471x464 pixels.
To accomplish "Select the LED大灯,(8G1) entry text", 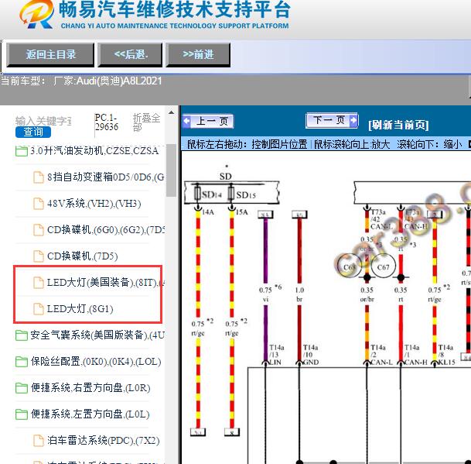I will coord(80,309).
